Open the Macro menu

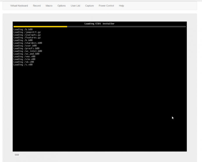[49, 6]
